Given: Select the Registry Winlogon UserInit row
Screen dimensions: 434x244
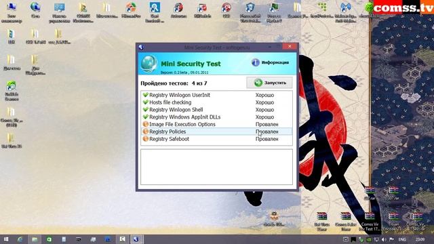Looking at the screenshot, I should (216, 95).
